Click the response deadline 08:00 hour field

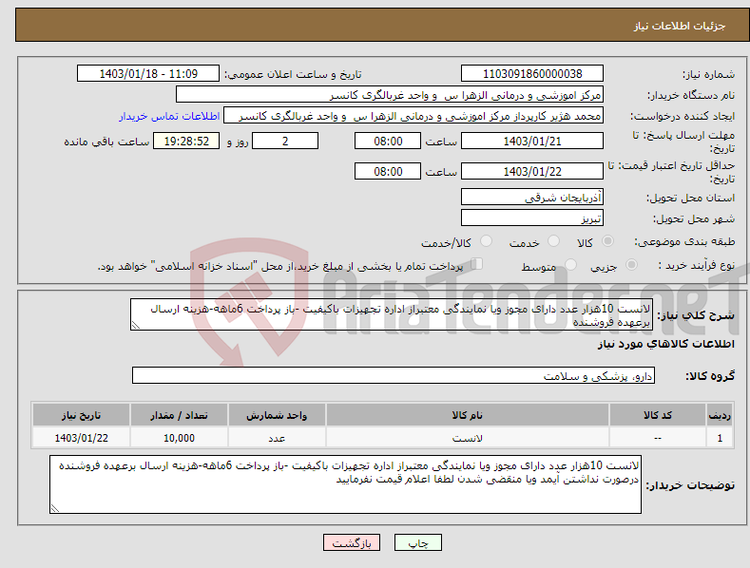388,141
